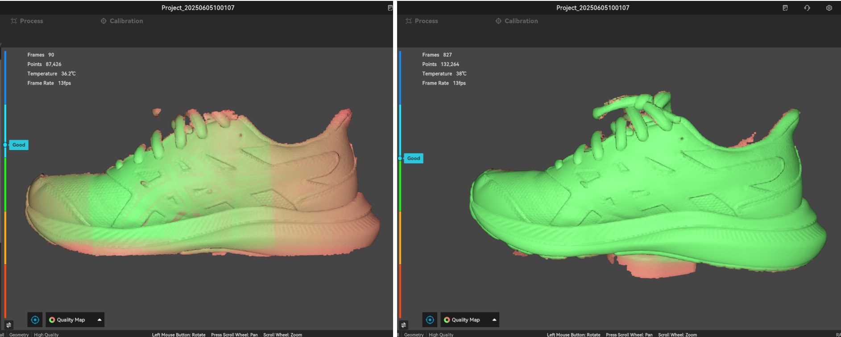The width and height of the screenshot is (841, 337).
Task: Click the Good quality slider handle, left panel
Action: coord(5,145)
